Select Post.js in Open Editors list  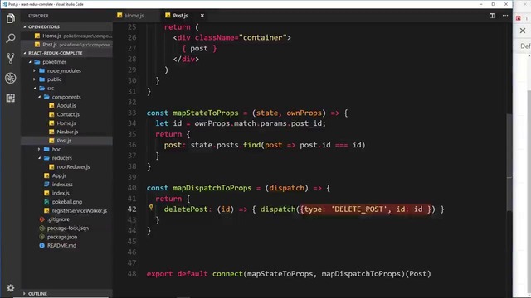66,45
